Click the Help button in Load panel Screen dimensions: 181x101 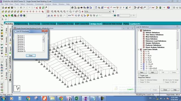tap(175, 90)
